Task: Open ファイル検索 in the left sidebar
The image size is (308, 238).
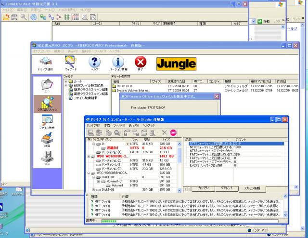Action: (46, 124)
